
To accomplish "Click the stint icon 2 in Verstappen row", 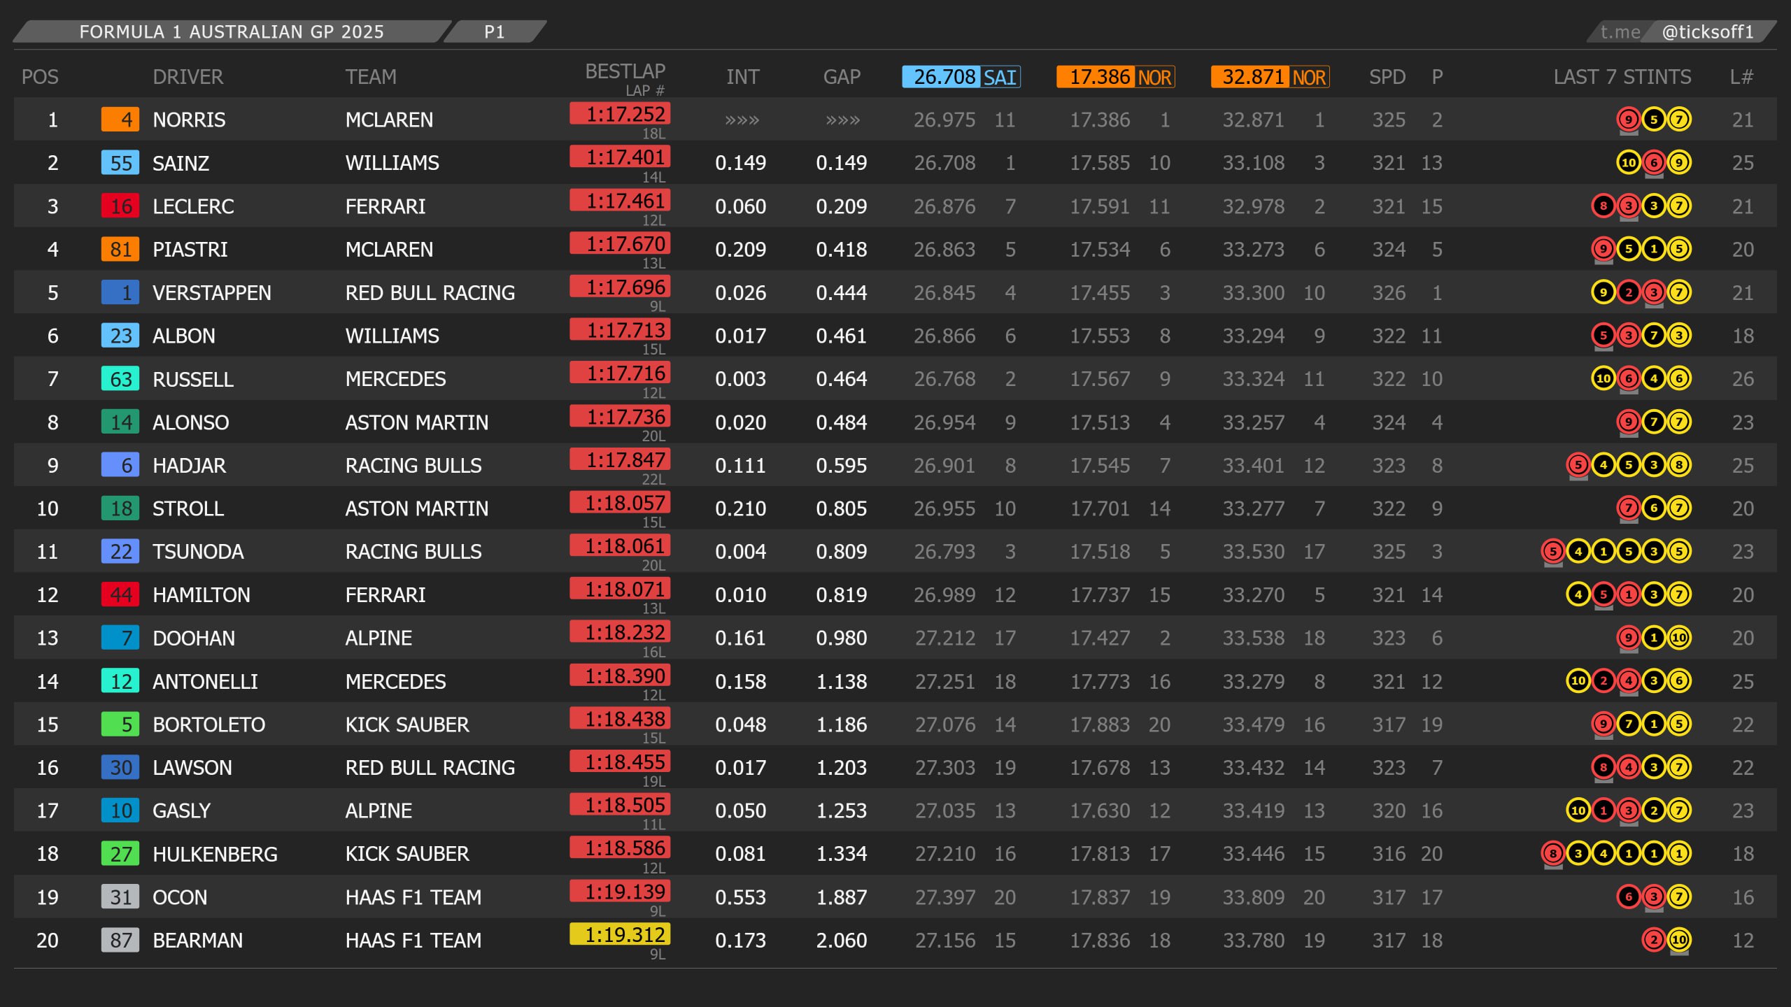I will pyautogui.click(x=1628, y=292).
